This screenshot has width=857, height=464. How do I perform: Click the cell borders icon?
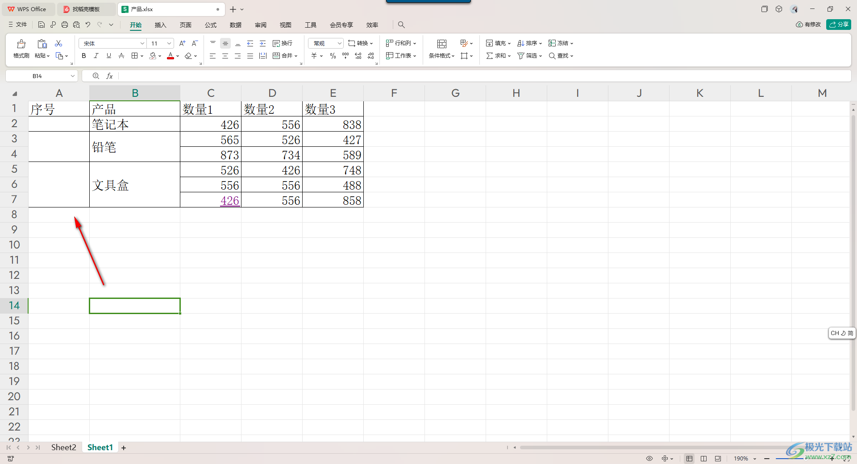pos(134,56)
